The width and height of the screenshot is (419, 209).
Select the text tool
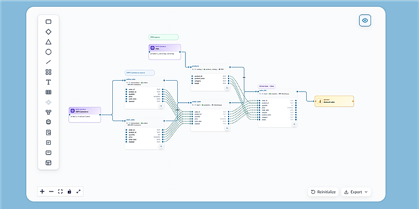click(x=48, y=82)
